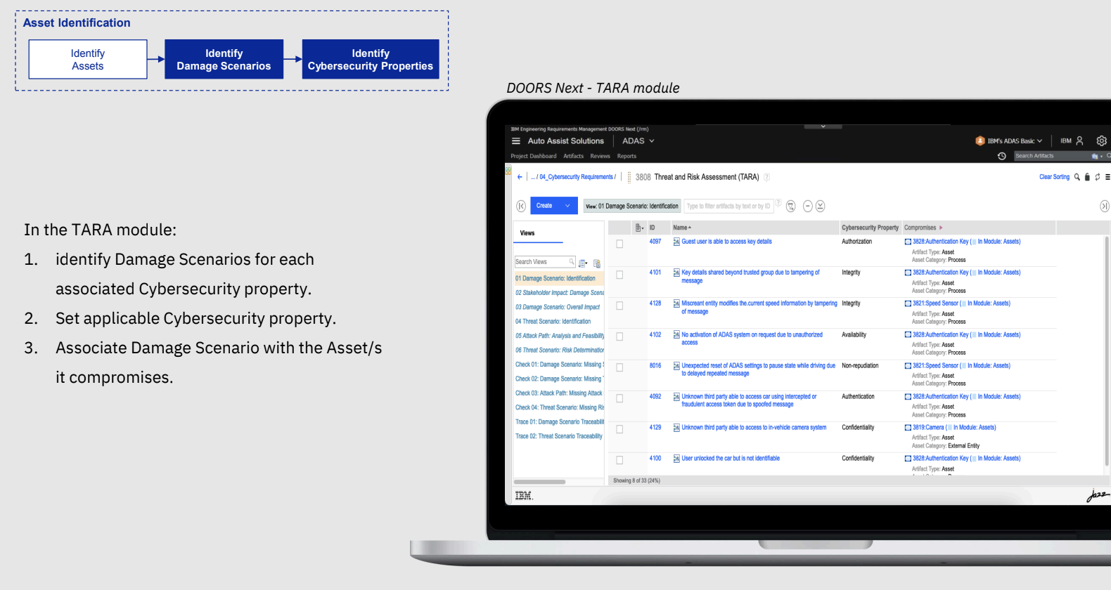Click the Views panel horizontal scrollbar
This screenshot has width=1111, height=590.
pos(539,482)
